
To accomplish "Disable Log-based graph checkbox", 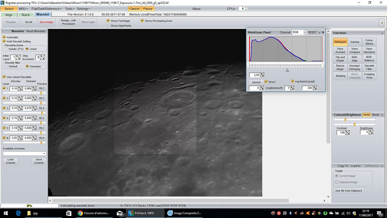I will 293,81.
